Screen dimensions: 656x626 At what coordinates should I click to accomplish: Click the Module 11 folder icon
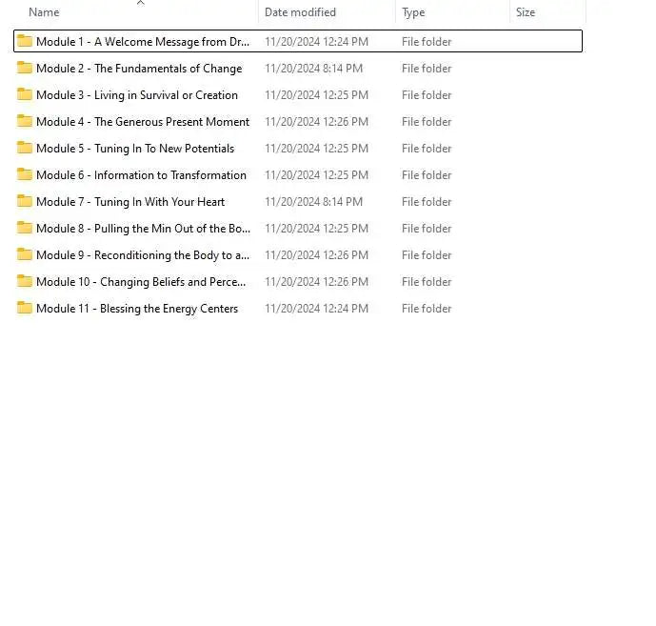pos(25,308)
